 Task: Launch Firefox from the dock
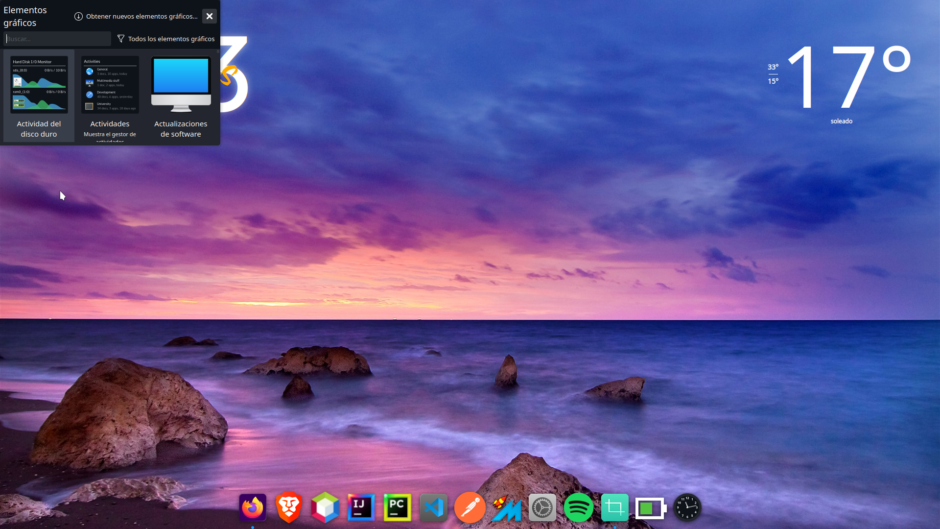[253, 507]
